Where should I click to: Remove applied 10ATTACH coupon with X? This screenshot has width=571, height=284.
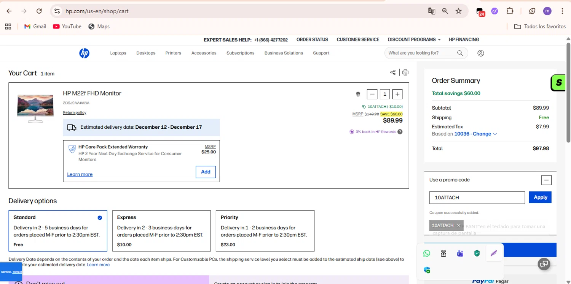tap(459, 226)
